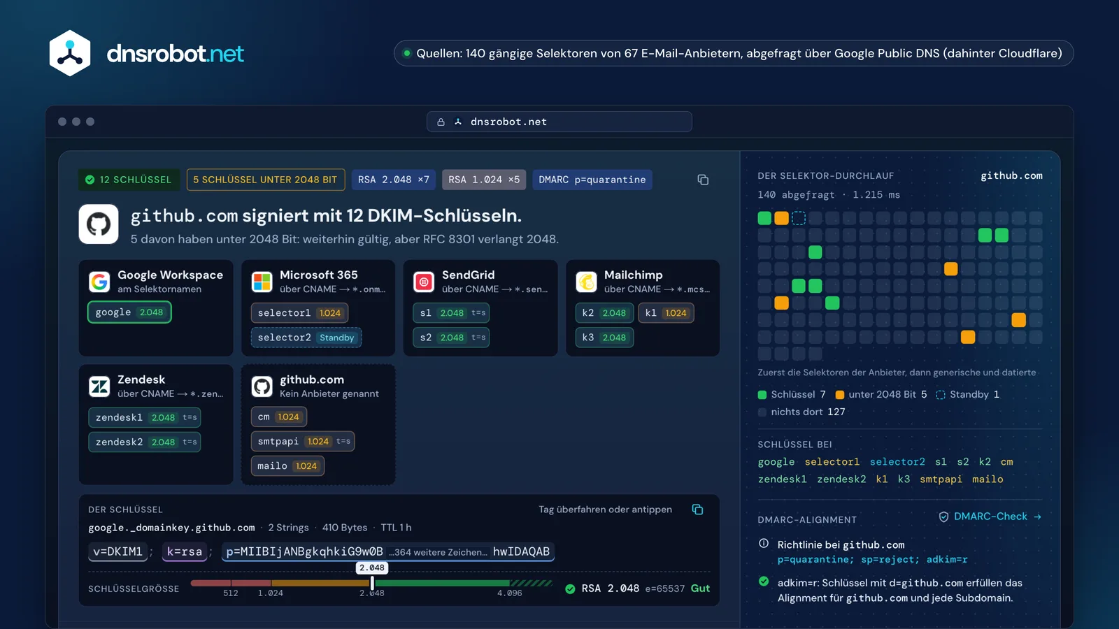This screenshot has width=1119, height=629.
Task: Click the k=rsa tag
Action: (185, 551)
